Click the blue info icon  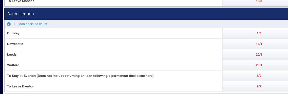[9, 24]
